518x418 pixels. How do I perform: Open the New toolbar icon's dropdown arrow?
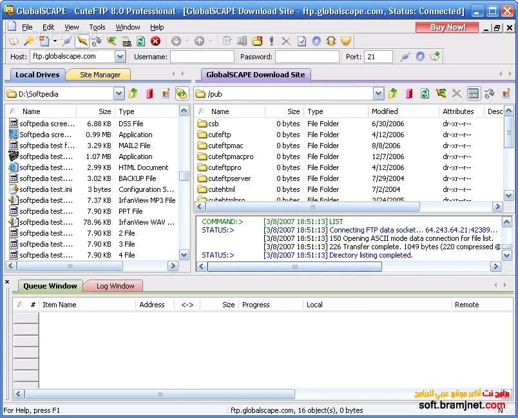click(55, 41)
